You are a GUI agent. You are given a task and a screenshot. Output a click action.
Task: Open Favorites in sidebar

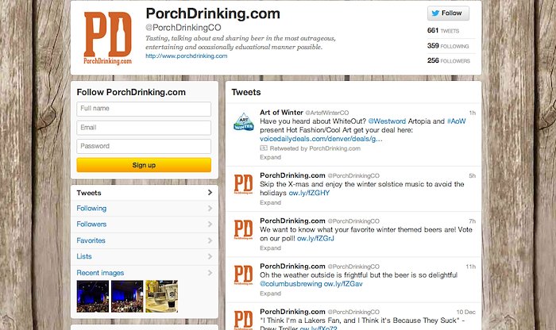145,241
